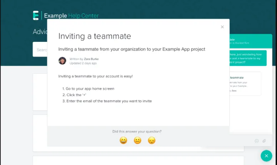The height and width of the screenshot is (165, 277).
Task: Click the article title Inviting a teammate
Action: pos(95,36)
